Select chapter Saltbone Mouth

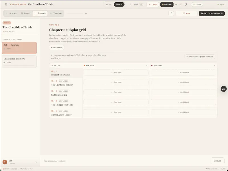66,93
